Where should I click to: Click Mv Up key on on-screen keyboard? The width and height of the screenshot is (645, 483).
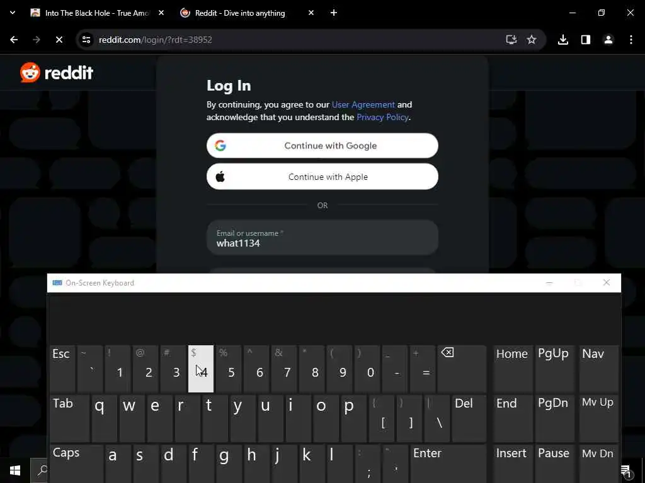pyautogui.click(x=598, y=418)
